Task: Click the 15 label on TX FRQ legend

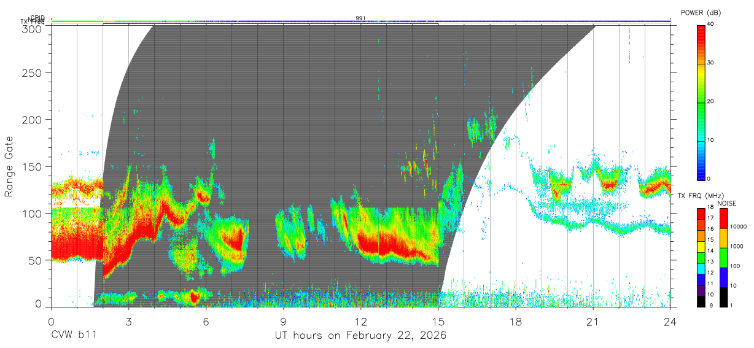Action: coord(710,240)
